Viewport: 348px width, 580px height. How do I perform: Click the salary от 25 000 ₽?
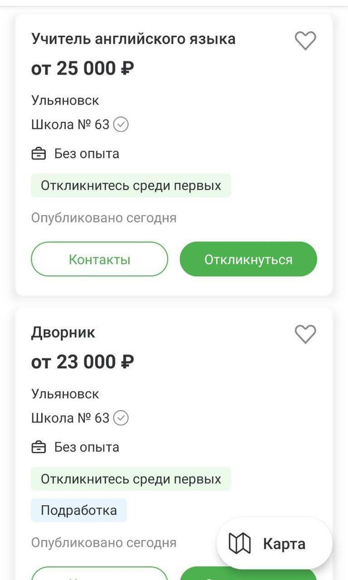pyautogui.click(x=83, y=68)
